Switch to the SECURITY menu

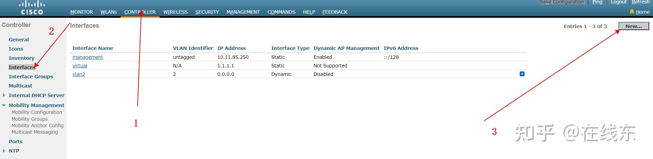207,12
